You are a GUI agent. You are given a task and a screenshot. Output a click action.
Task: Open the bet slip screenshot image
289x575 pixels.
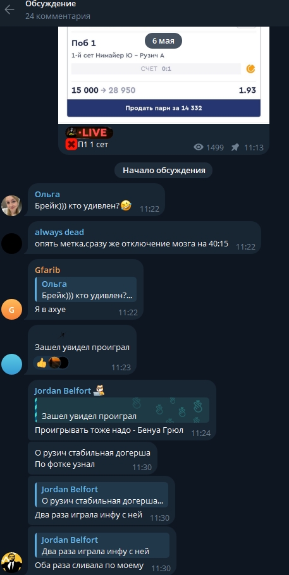(x=164, y=75)
